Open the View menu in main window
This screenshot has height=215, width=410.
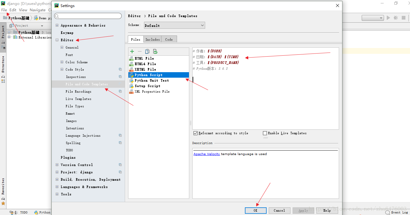23,10
